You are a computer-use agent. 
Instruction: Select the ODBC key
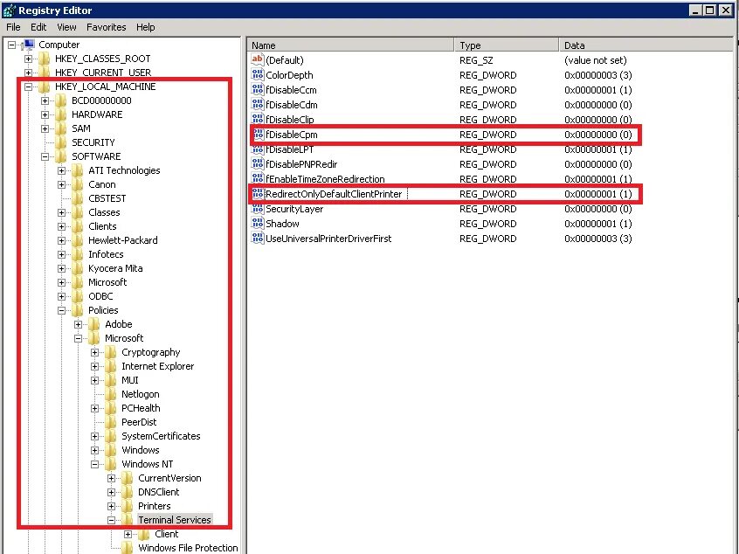point(100,296)
